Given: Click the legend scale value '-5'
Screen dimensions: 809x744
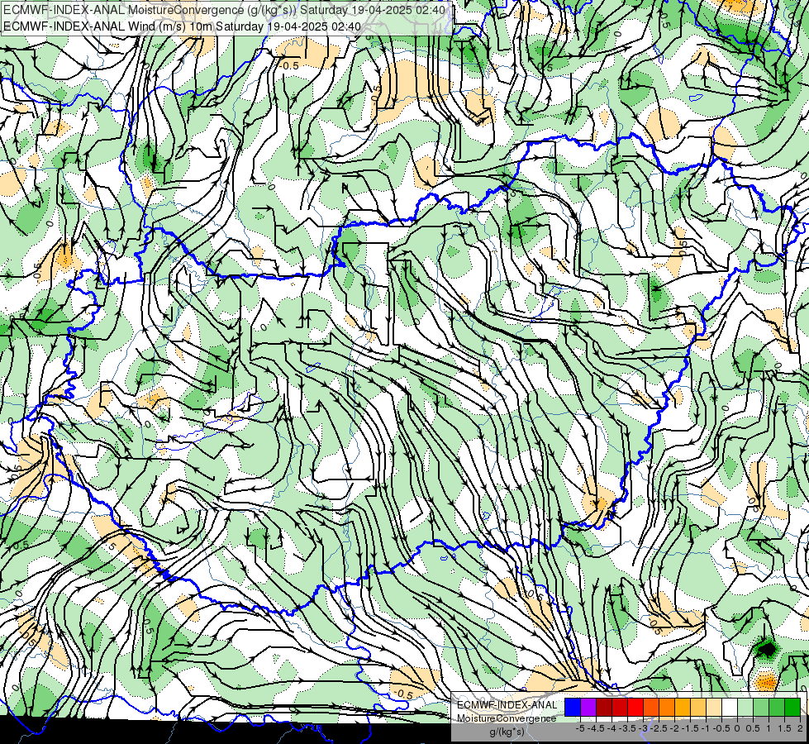Looking at the screenshot, I should tap(580, 728).
